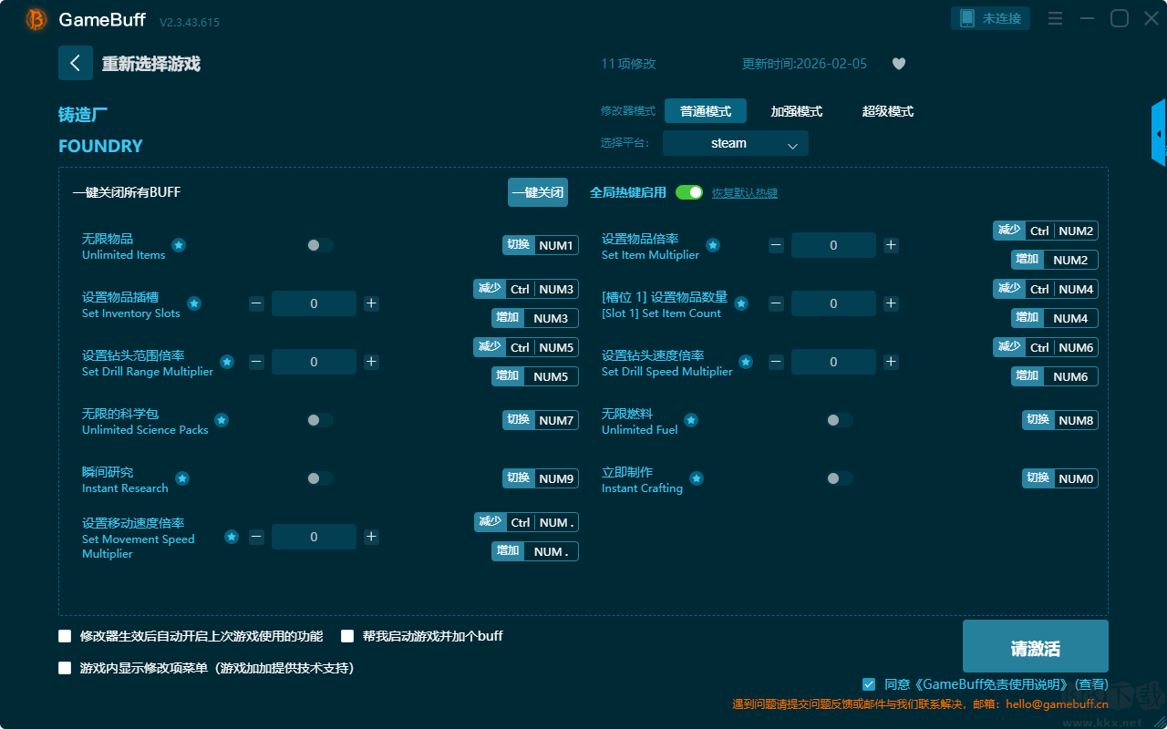Click the NUM1 hotkey button for Unlimited Items
Screen dimensions: 1167x729
(x=541, y=245)
